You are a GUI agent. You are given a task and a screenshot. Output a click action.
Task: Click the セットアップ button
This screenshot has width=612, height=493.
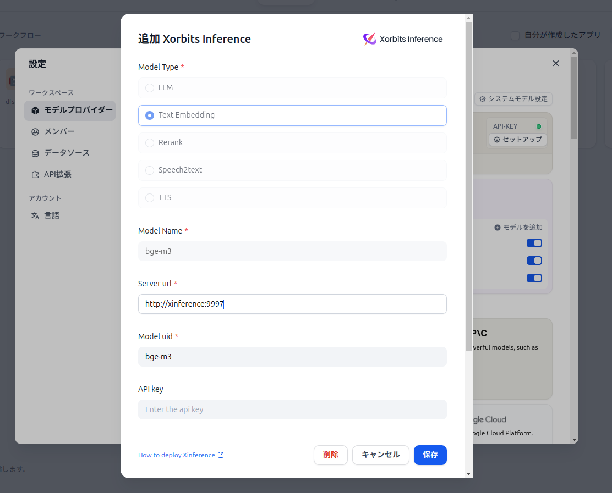click(517, 140)
